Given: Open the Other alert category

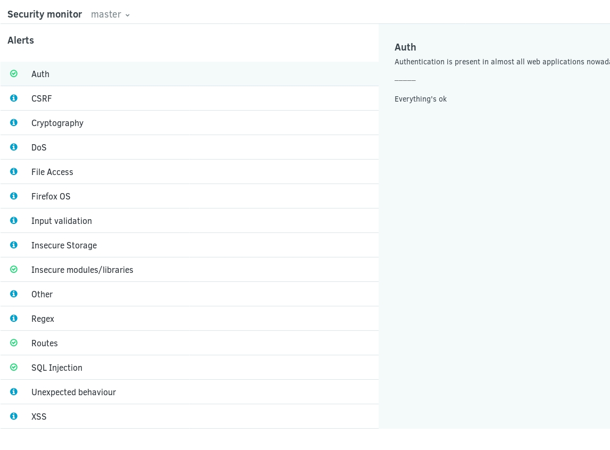Looking at the screenshot, I should [189, 295].
